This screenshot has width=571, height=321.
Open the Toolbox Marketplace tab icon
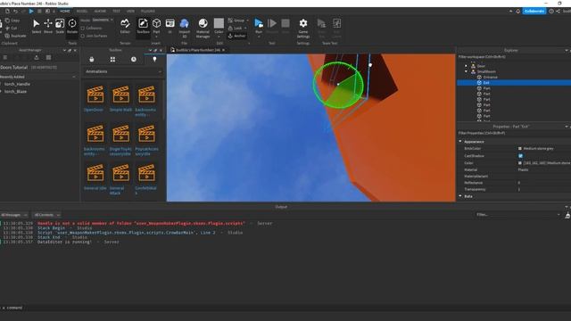coord(92,60)
